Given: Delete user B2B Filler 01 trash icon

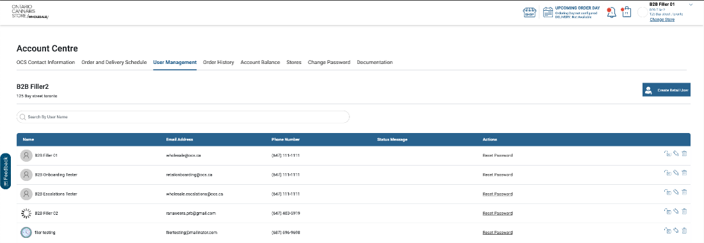Looking at the screenshot, I should tap(684, 153).
